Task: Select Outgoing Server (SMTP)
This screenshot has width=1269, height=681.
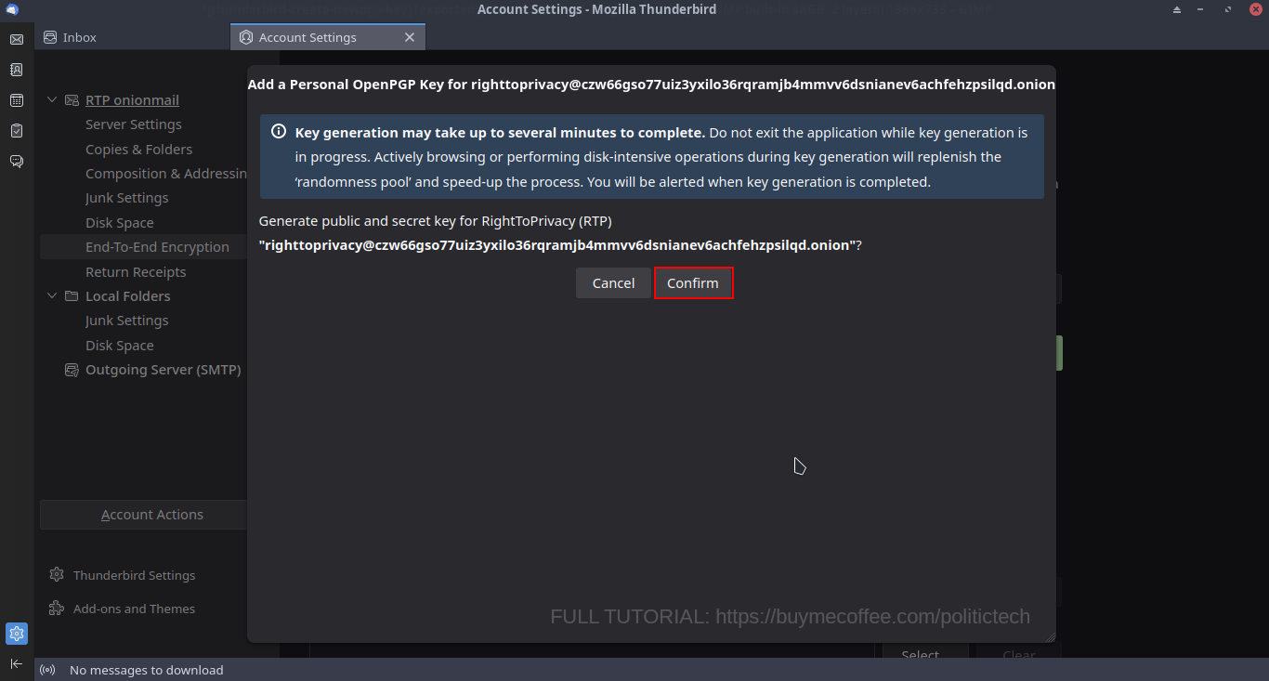Action: 164,370
